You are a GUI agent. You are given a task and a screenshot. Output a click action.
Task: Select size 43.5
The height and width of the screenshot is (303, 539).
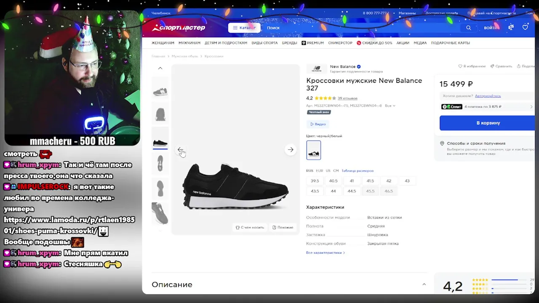click(x=315, y=191)
